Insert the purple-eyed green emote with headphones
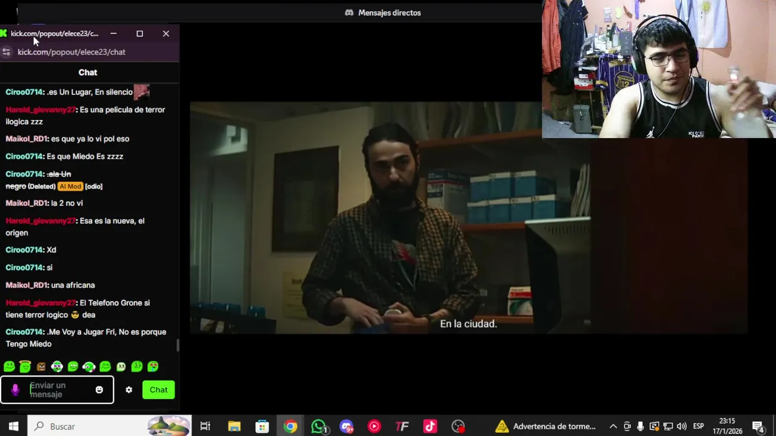The width and height of the screenshot is (776, 436). point(57,366)
